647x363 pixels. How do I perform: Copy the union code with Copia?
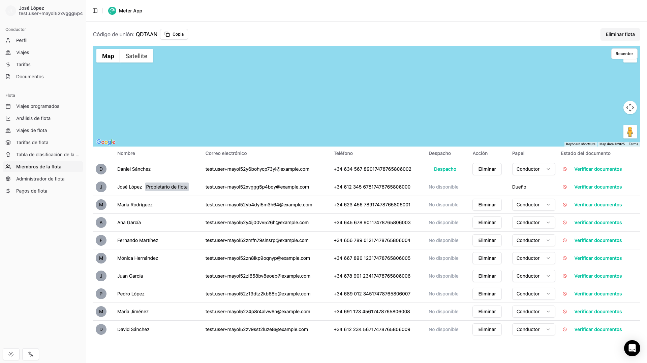[x=174, y=34]
